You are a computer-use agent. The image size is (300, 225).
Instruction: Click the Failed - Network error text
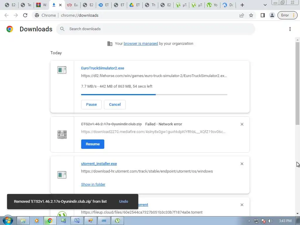tap(163, 124)
